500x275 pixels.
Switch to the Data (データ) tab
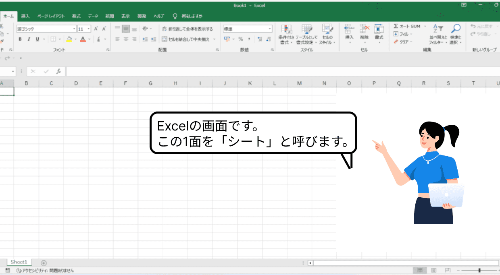tap(93, 16)
